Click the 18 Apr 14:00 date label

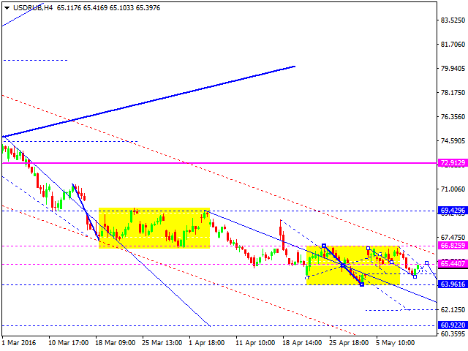click(x=302, y=343)
